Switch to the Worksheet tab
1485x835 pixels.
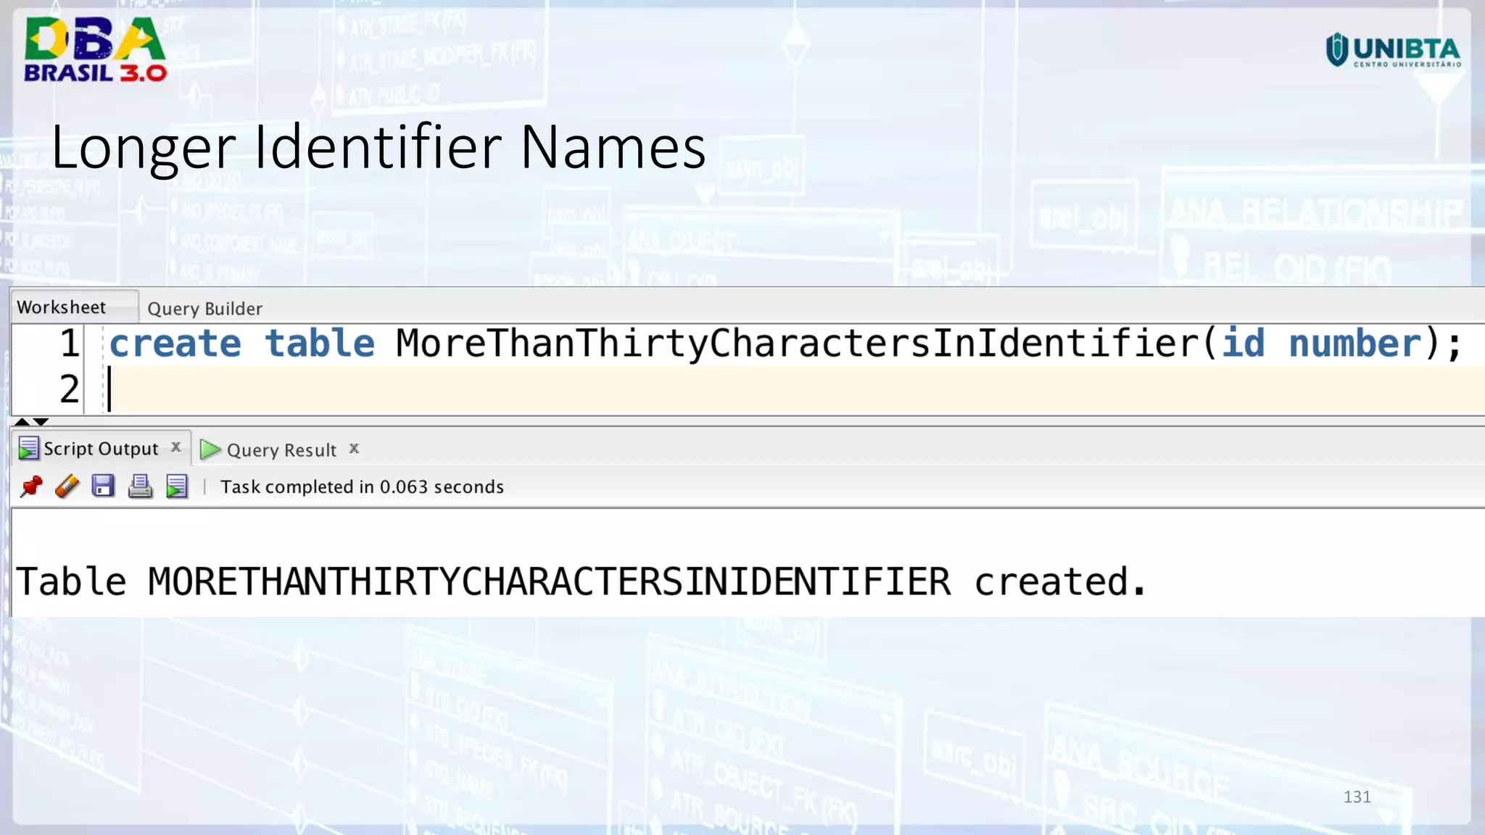[x=62, y=307]
